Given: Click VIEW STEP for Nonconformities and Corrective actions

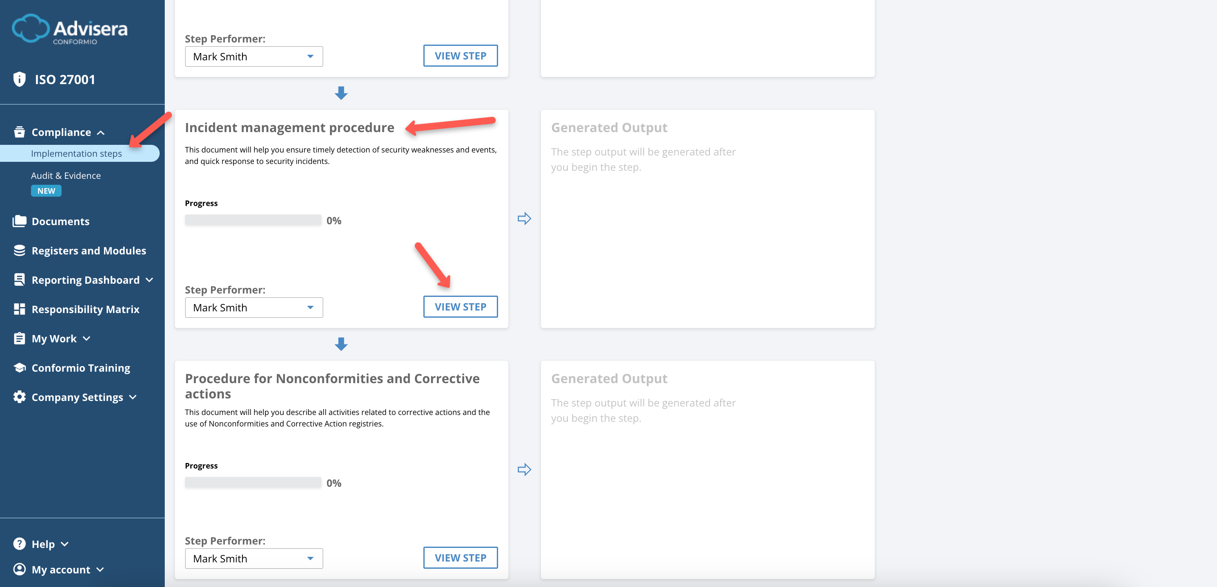Looking at the screenshot, I should click(x=460, y=558).
